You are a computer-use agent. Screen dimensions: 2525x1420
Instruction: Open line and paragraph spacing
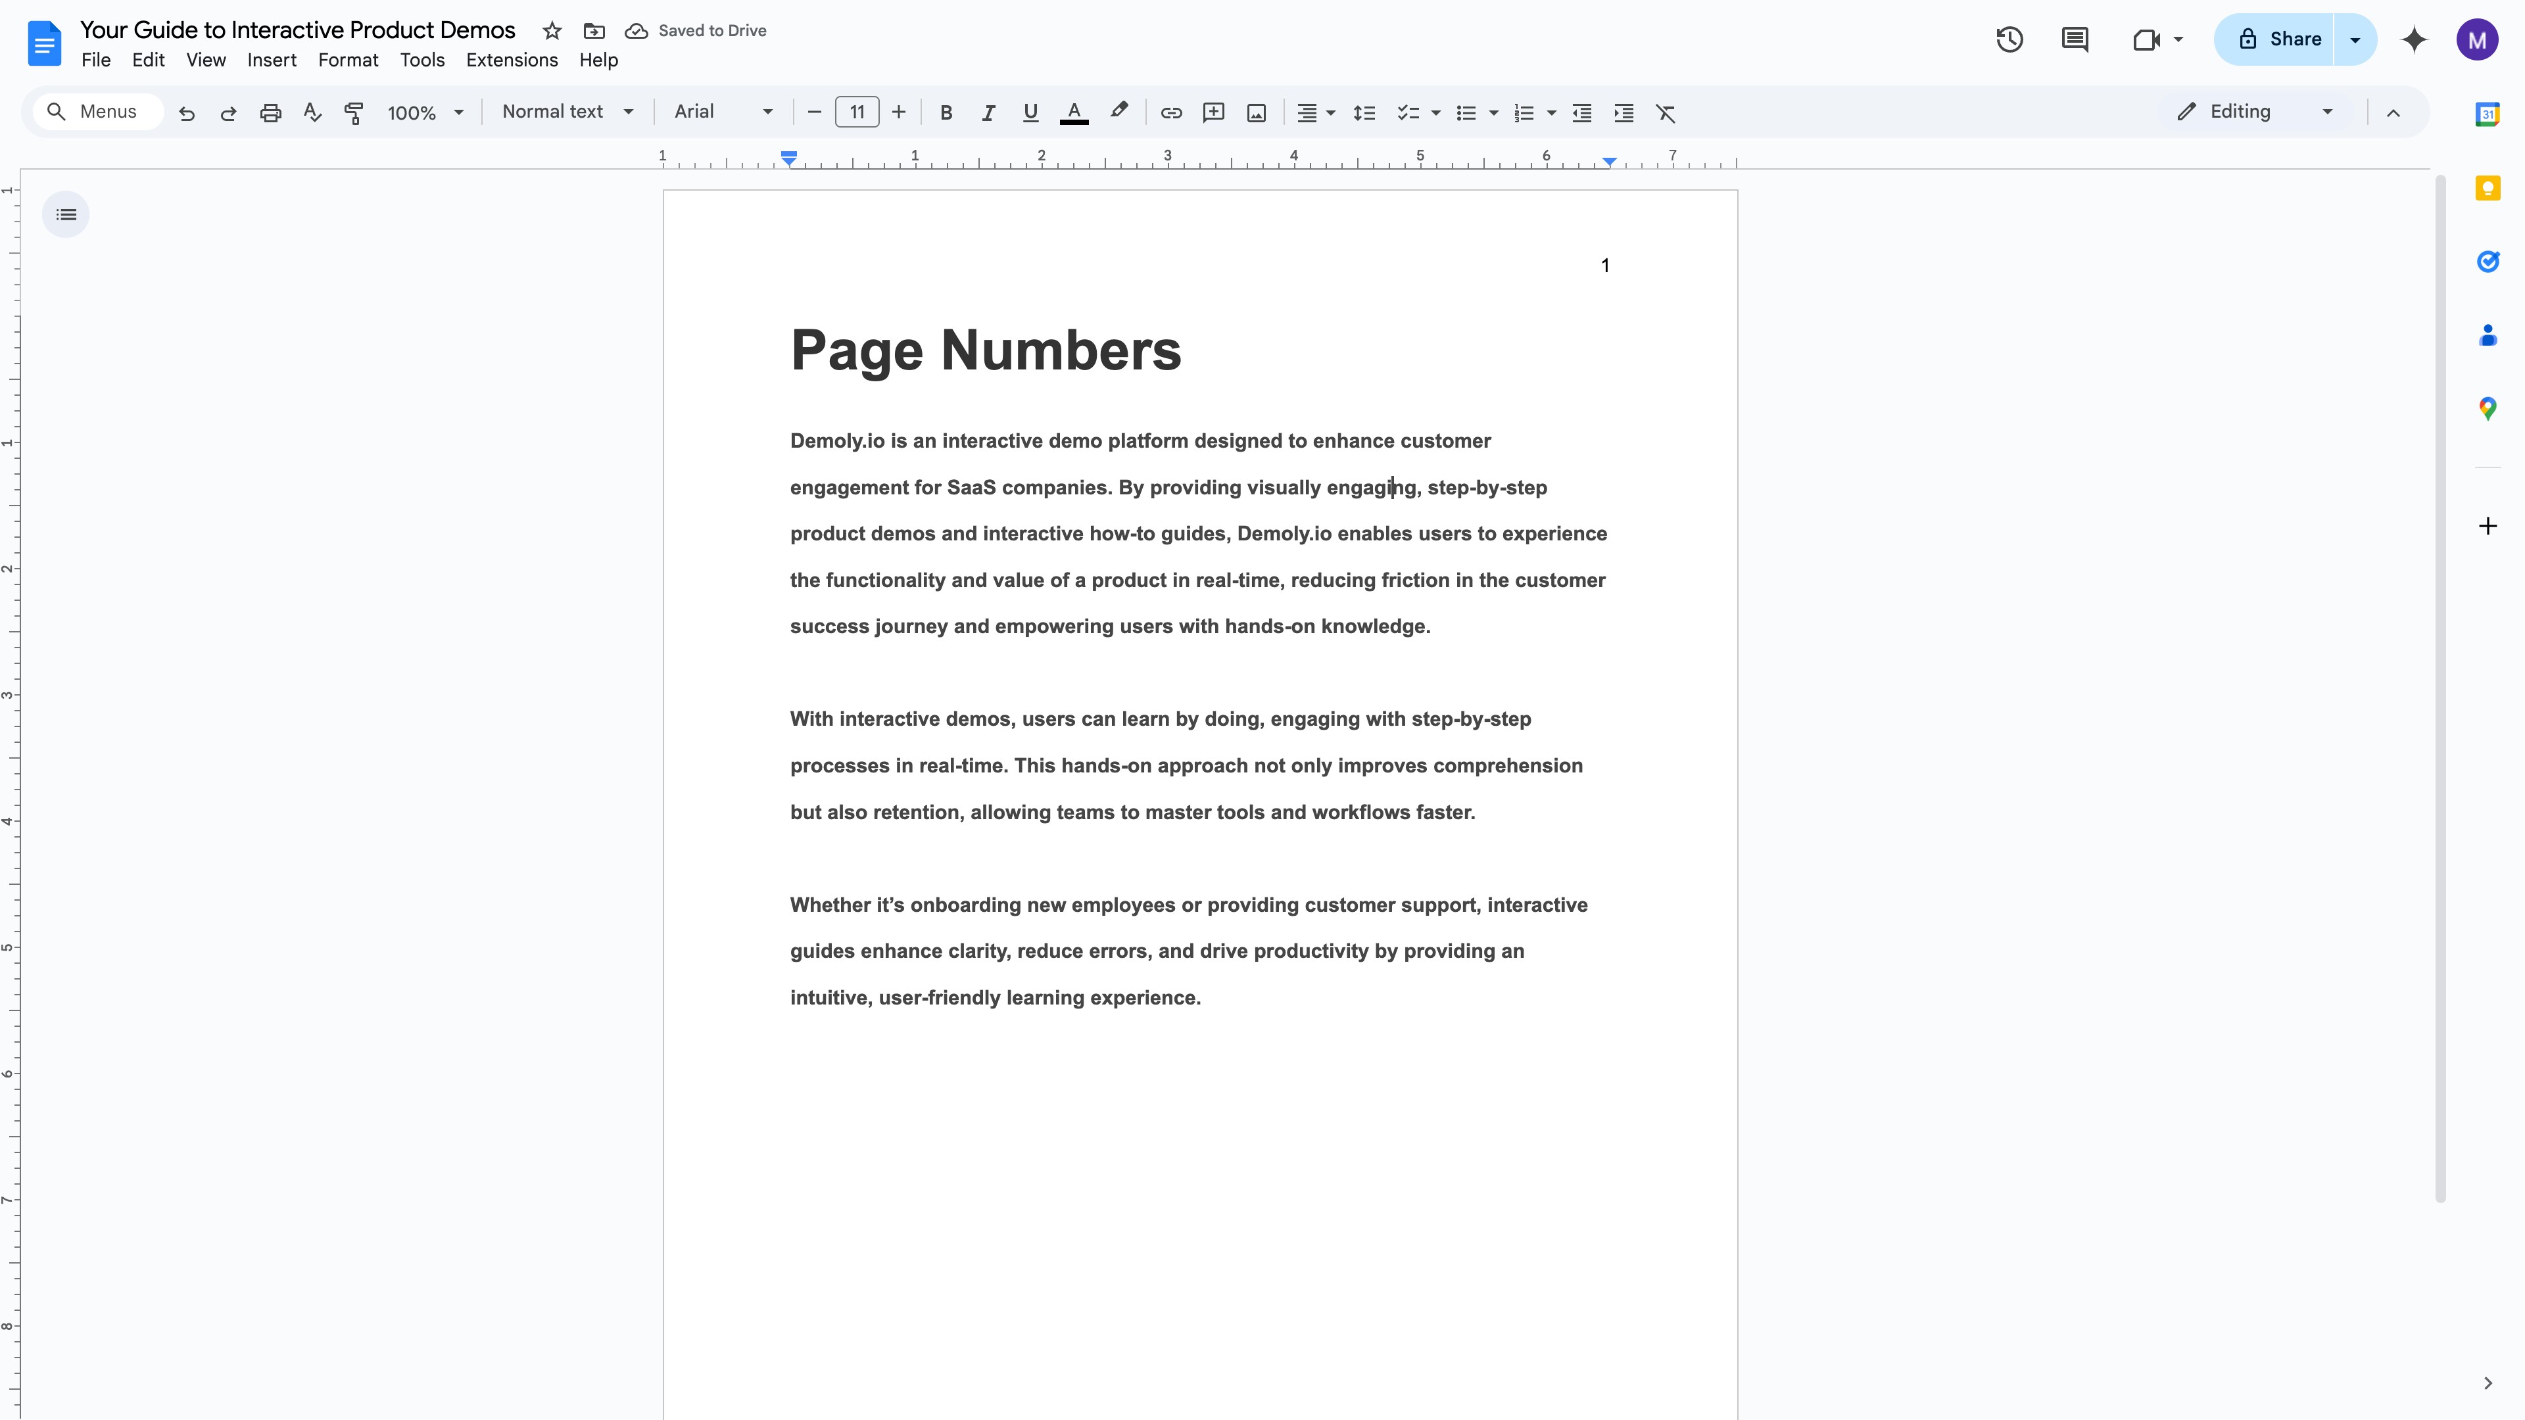coord(1364,112)
